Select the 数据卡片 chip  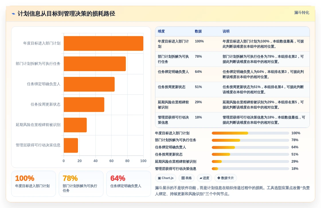point(226,178)
